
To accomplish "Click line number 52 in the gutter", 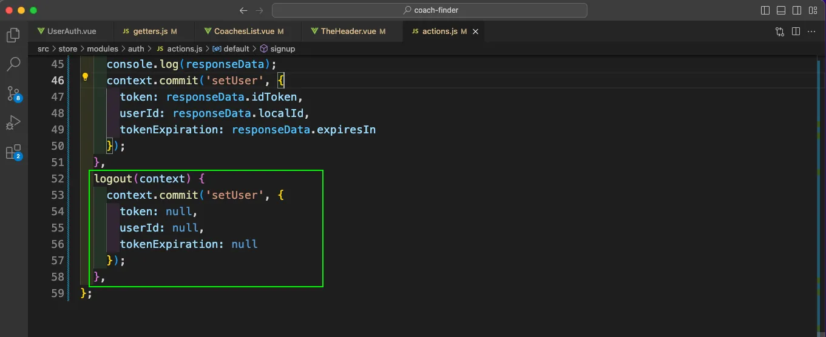I will (58, 179).
